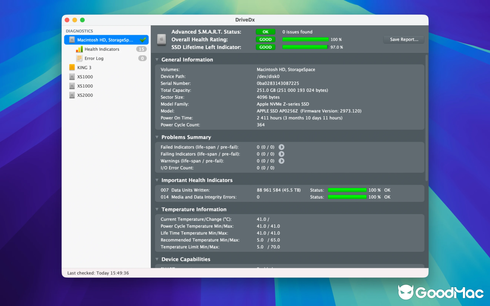Click the model APPLE SSD AP0256Z value
This screenshot has height=306, width=490.
[309, 111]
